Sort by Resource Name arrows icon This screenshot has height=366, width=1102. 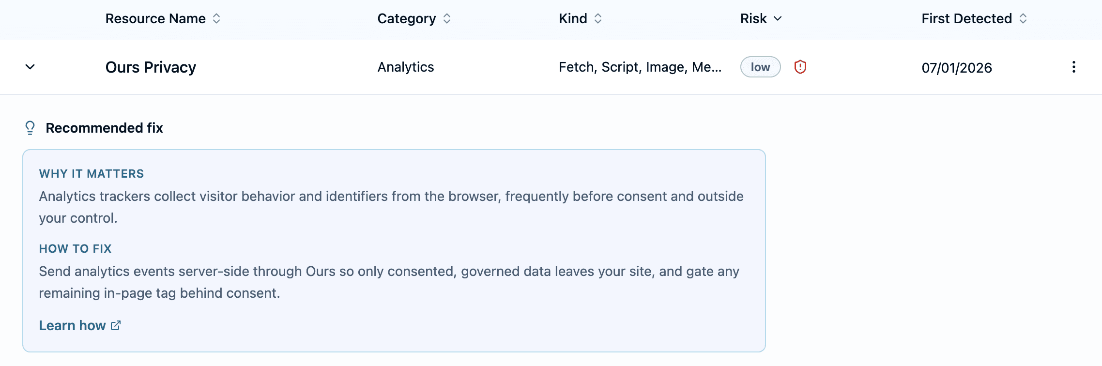coord(216,18)
